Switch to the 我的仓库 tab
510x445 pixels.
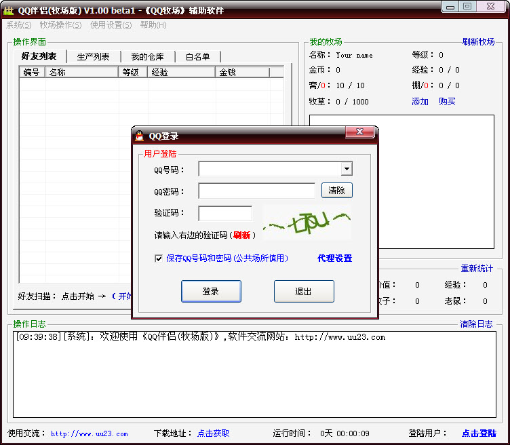click(148, 57)
